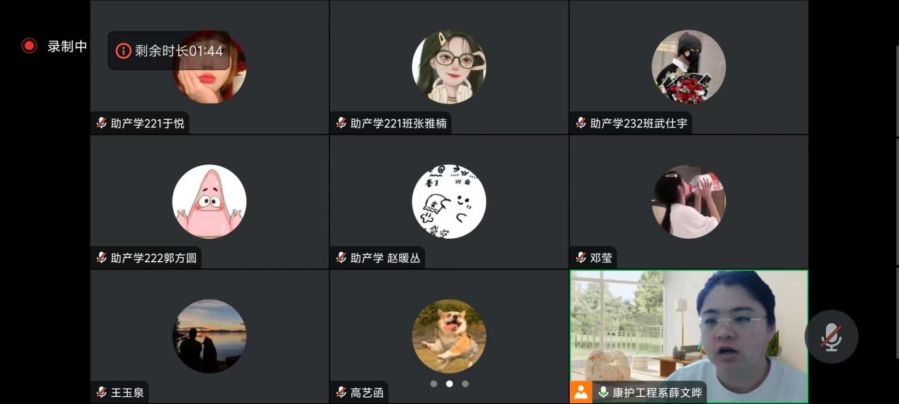Screen dimensions: 899x404
Task: Click muted mic icon for 助产学222郭方圆
Action: point(101,258)
